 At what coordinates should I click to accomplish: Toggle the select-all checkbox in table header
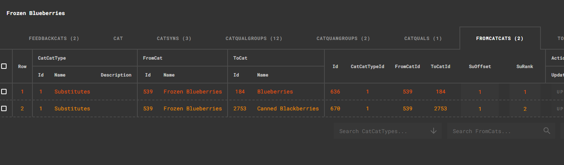click(x=4, y=66)
